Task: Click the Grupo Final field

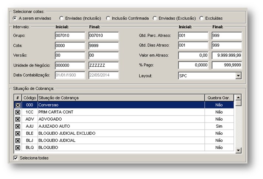Action: (103, 35)
